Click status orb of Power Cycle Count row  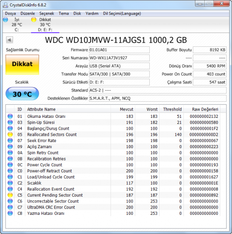[10, 165]
